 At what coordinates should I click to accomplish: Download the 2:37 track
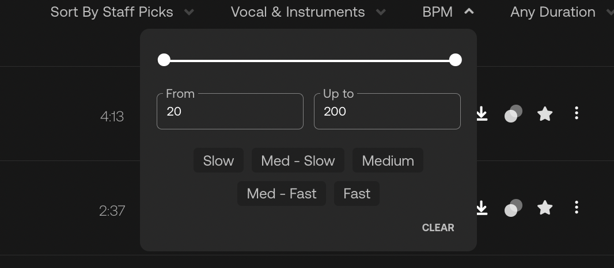pos(482,208)
